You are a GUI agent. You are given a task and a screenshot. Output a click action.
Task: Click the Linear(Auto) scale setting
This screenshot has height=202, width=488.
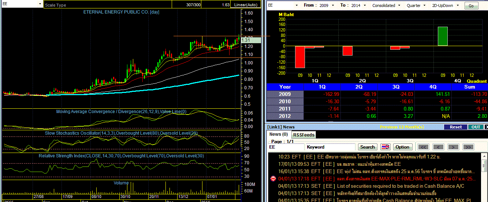[x=246, y=5]
